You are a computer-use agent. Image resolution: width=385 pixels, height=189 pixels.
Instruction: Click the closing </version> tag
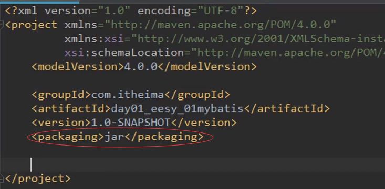204,123
